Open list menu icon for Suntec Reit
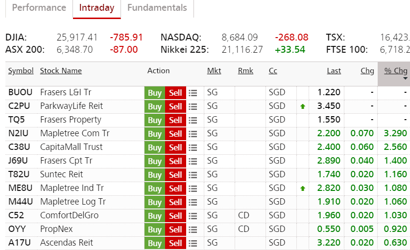The width and height of the screenshot is (410, 250). 193,175
